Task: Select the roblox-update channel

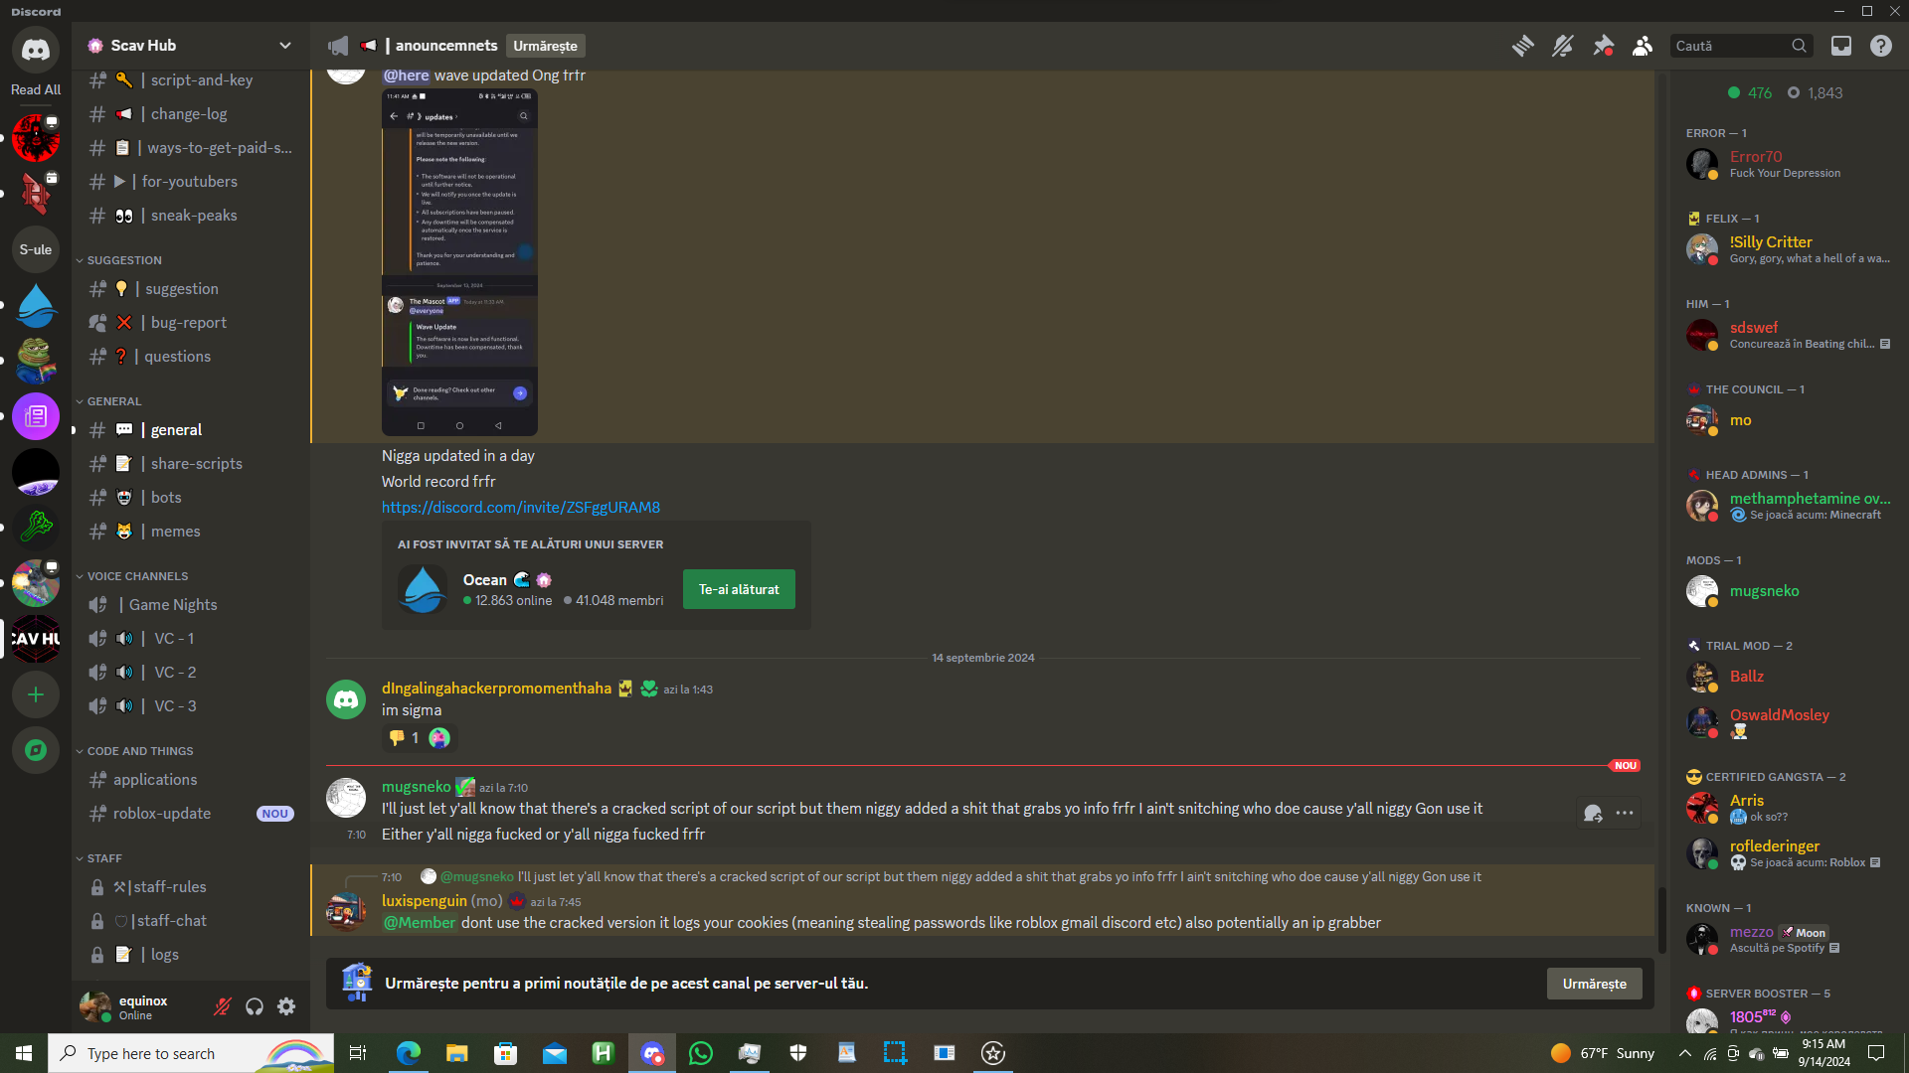Action: click(x=162, y=814)
